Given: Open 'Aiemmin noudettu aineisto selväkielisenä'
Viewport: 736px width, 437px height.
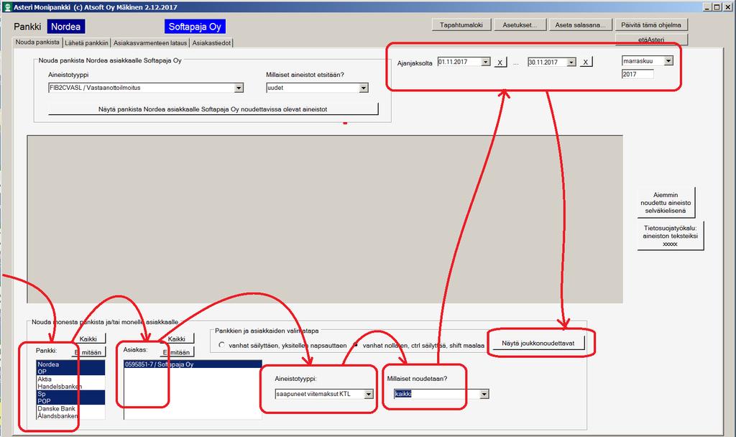Looking at the screenshot, I should click(666, 203).
